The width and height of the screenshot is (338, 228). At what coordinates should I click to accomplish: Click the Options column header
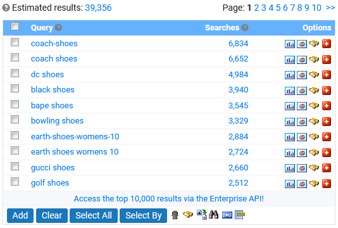pos(316,28)
